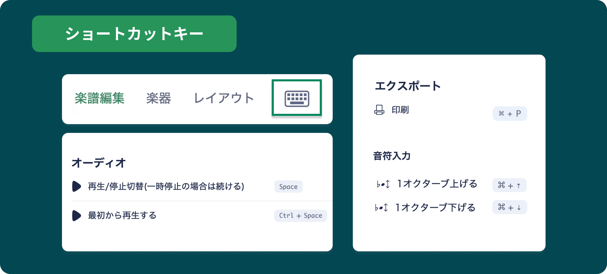Select the レイアウト tab
The width and height of the screenshot is (607, 274).
click(x=224, y=98)
